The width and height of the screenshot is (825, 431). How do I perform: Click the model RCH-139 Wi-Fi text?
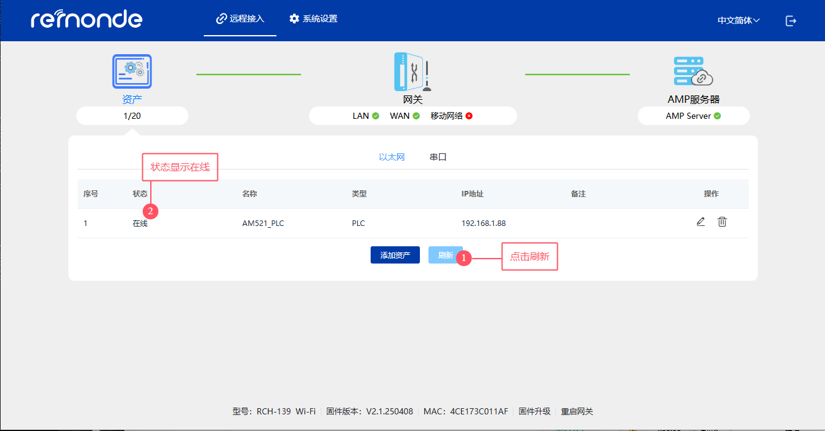[x=286, y=411]
